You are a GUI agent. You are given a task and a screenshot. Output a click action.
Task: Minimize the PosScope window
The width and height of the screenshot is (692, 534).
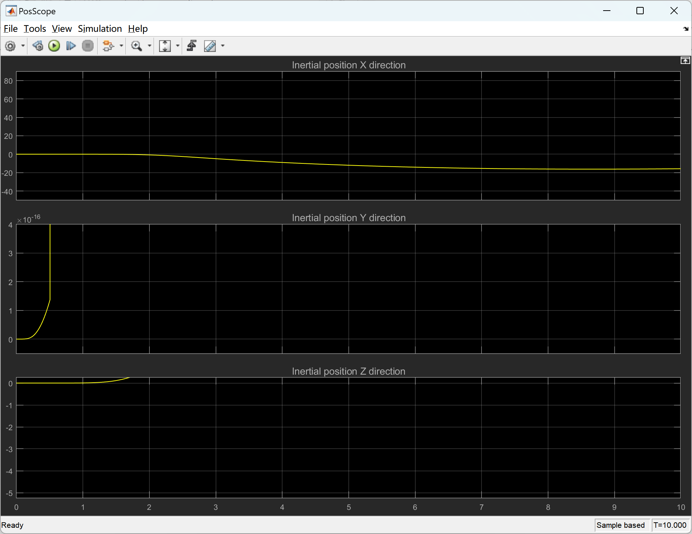[x=607, y=11]
